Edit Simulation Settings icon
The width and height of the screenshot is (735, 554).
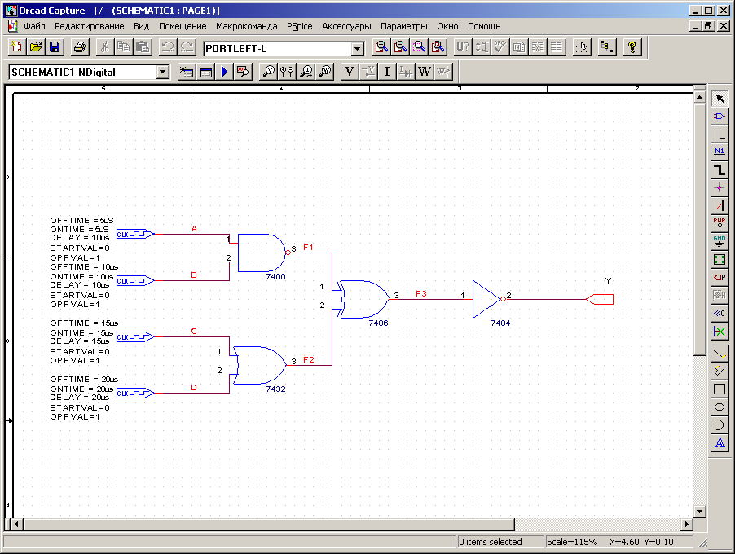click(x=205, y=72)
